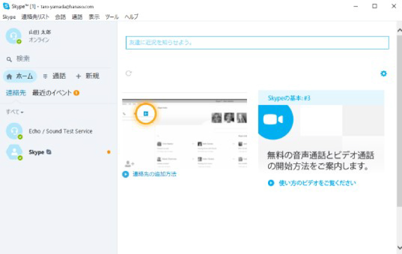Click play icon beside 使い方のビデオをご覧ください
Image resolution: width=402 pixels, height=254 pixels.
271,183
